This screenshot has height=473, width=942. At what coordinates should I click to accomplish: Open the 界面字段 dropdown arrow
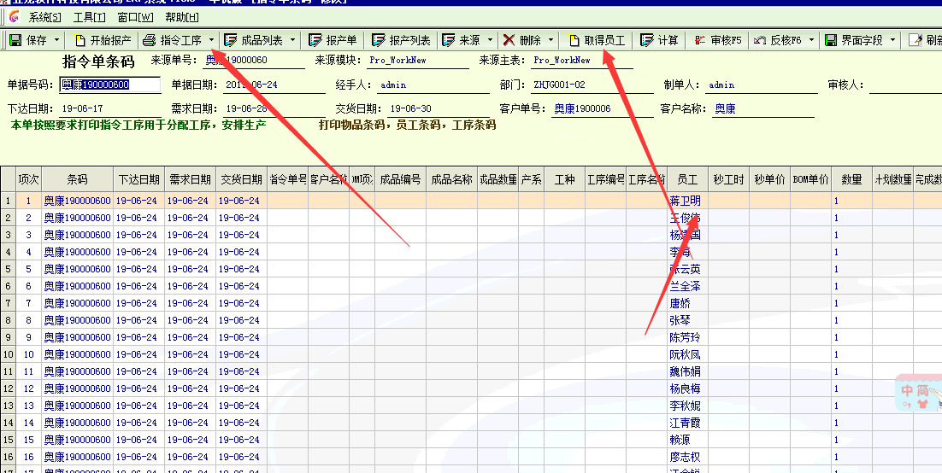click(x=892, y=40)
